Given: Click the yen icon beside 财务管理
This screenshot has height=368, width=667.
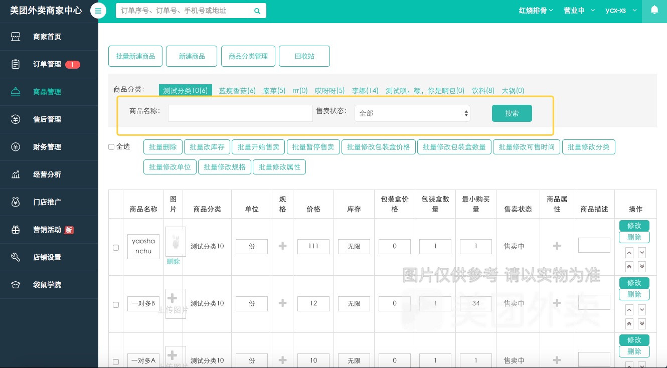Looking at the screenshot, I should (x=16, y=147).
